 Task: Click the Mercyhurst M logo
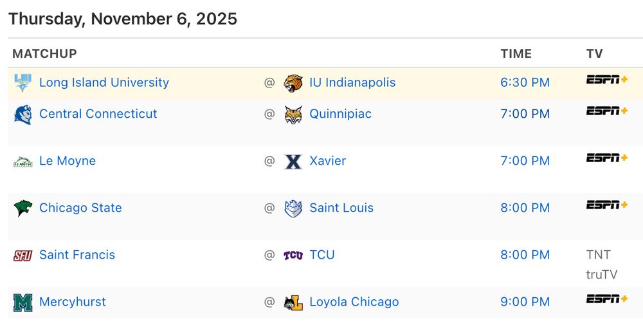(23, 302)
